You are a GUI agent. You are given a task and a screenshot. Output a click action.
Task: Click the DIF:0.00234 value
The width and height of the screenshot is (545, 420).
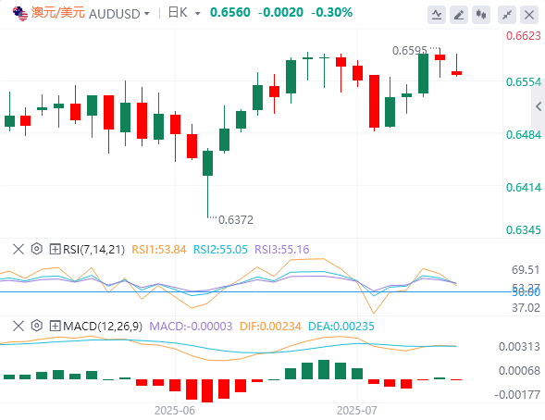click(270, 327)
